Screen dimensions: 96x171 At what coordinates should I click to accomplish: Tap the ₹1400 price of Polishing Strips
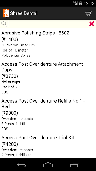[x=10, y=40]
